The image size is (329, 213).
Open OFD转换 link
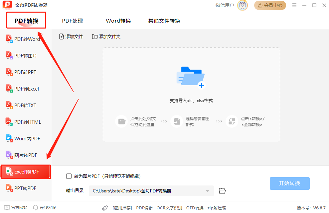[x=195, y=208]
